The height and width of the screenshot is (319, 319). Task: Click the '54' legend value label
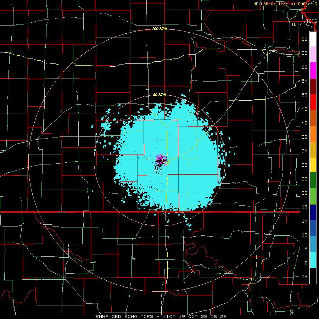(x=304, y=81)
